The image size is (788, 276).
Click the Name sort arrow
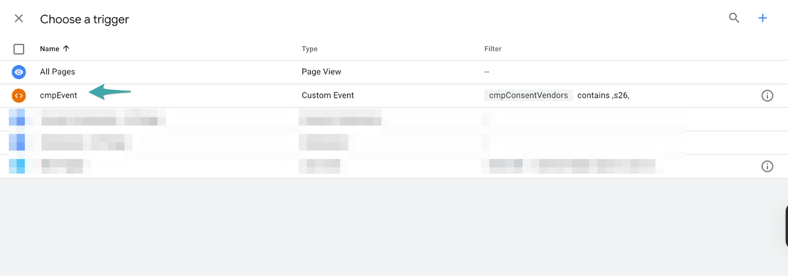coord(66,48)
